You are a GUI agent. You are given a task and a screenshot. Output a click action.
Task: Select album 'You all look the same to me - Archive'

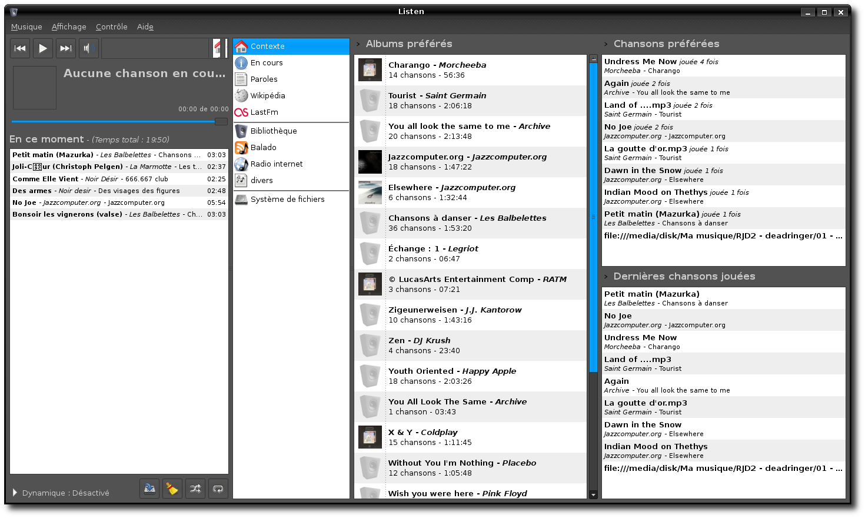(471, 131)
